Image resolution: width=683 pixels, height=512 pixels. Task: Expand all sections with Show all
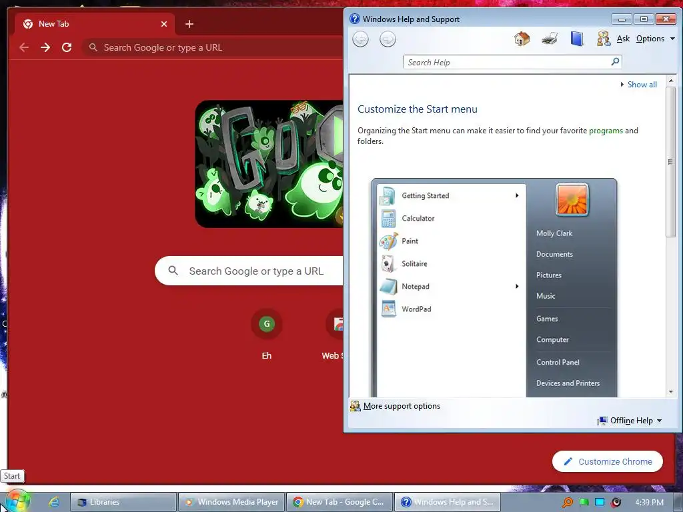639,85
